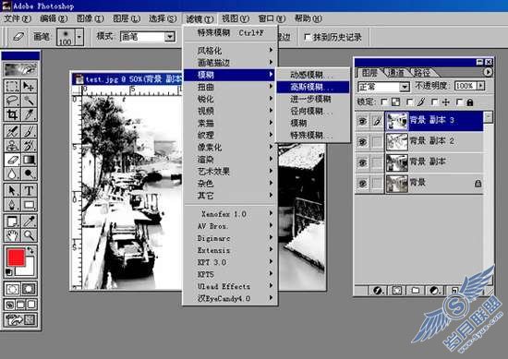
Task: Select the Crop tool in toolbox
Action: [12, 114]
